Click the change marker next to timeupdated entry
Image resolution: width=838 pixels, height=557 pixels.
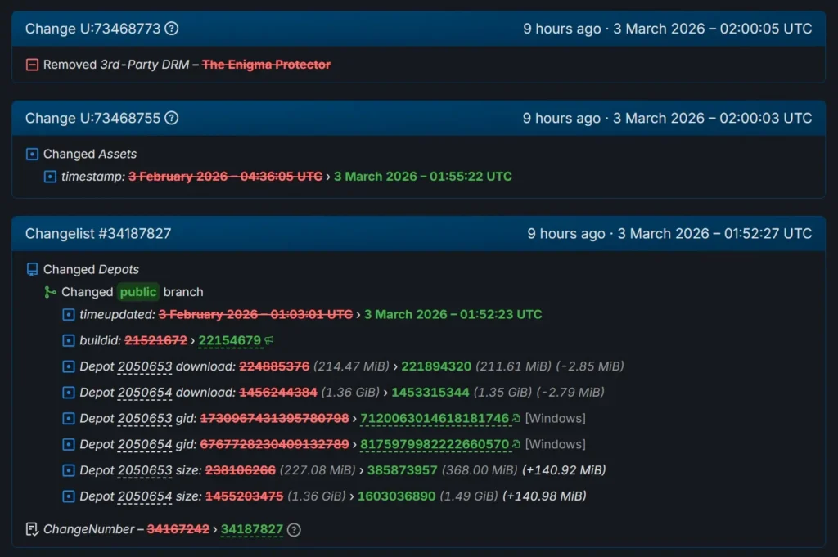pos(68,314)
